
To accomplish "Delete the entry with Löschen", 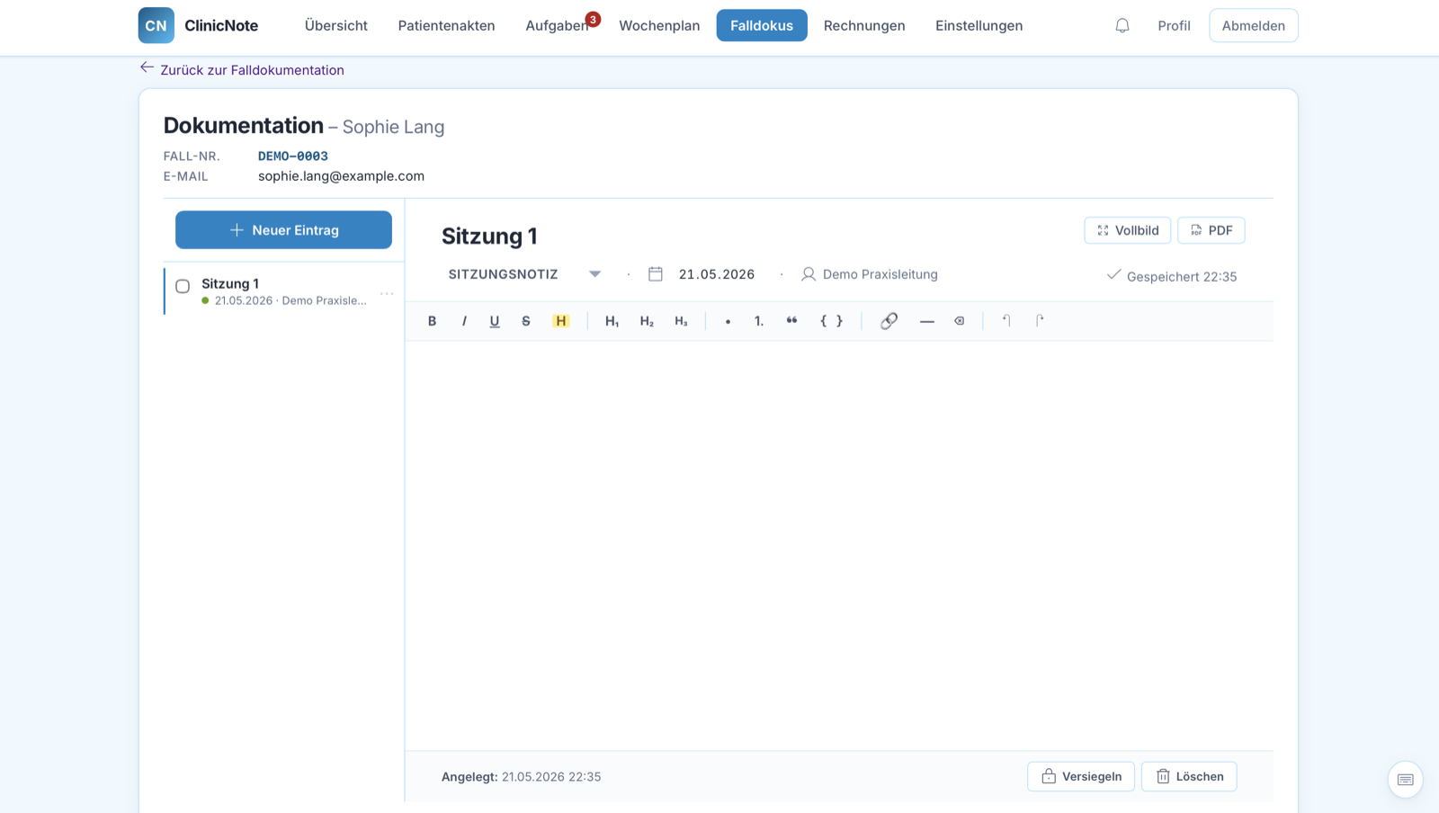I will click(1189, 776).
